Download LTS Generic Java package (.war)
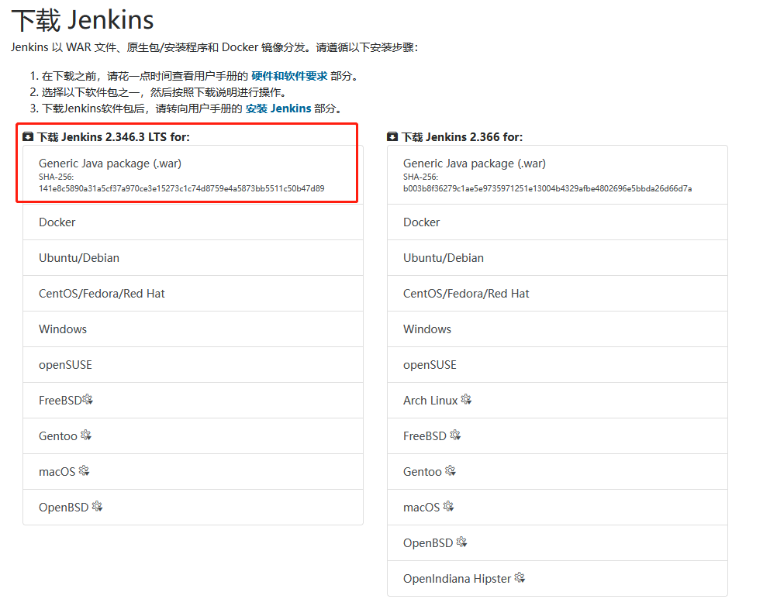This screenshot has width=770, height=599. click(x=193, y=174)
